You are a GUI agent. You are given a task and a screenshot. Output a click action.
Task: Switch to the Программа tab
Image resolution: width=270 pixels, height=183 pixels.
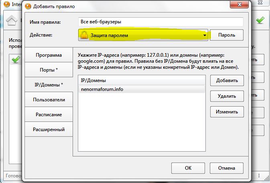(49, 55)
